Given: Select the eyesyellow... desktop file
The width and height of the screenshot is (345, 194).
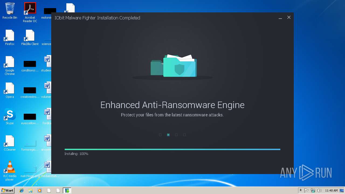Looking at the screenshot, I should 30,119.
